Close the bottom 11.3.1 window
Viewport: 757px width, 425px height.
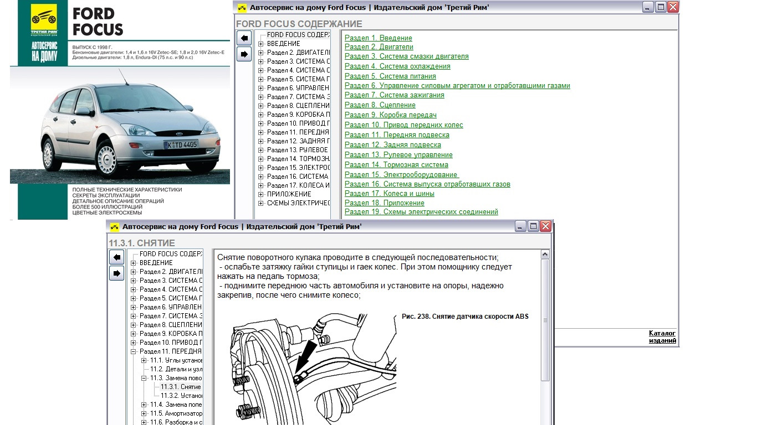pos(546,226)
